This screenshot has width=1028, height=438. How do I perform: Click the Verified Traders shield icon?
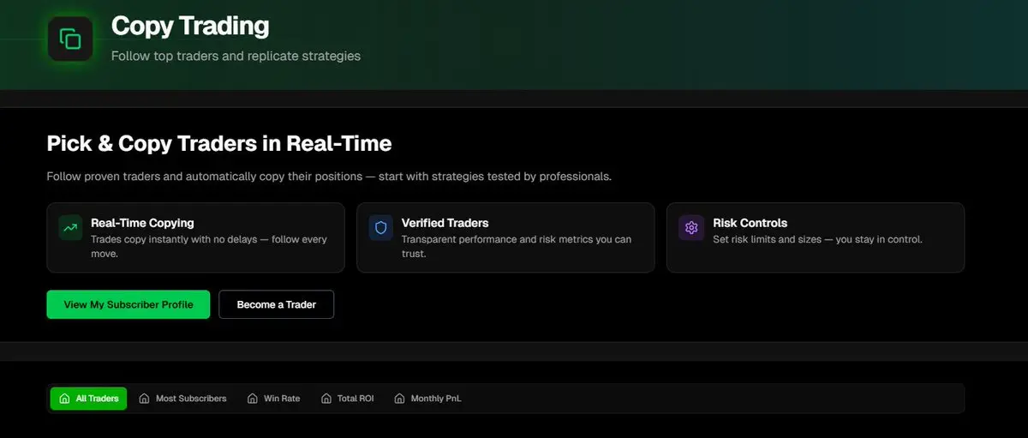pyautogui.click(x=381, y=227)
